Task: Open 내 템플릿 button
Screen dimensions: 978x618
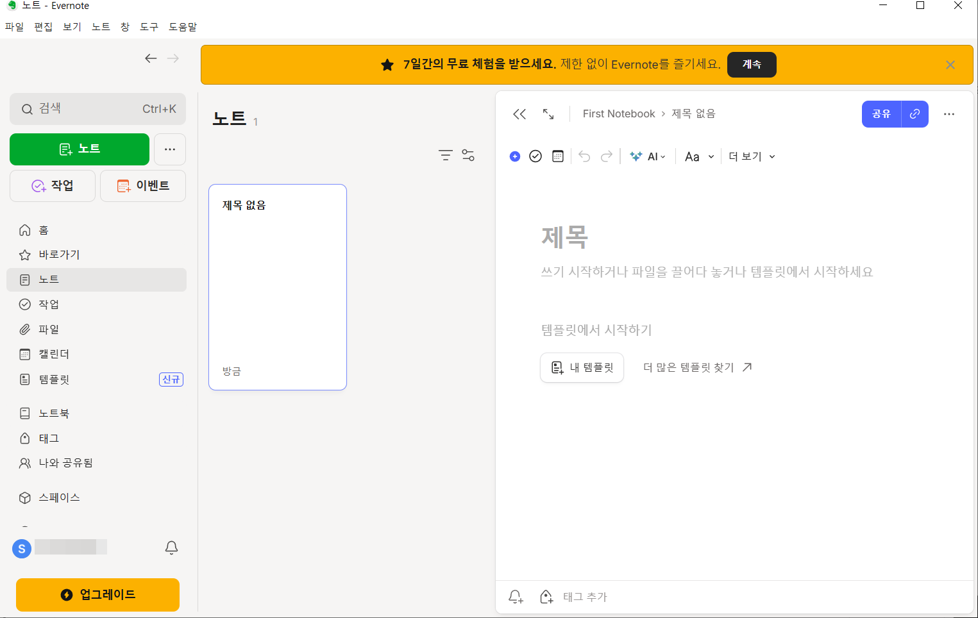Action: [582, 368]
